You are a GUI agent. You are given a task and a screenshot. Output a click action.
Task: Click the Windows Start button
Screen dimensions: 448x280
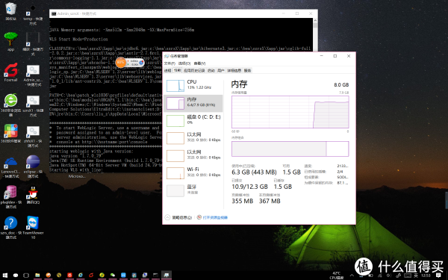coord(5,275)
